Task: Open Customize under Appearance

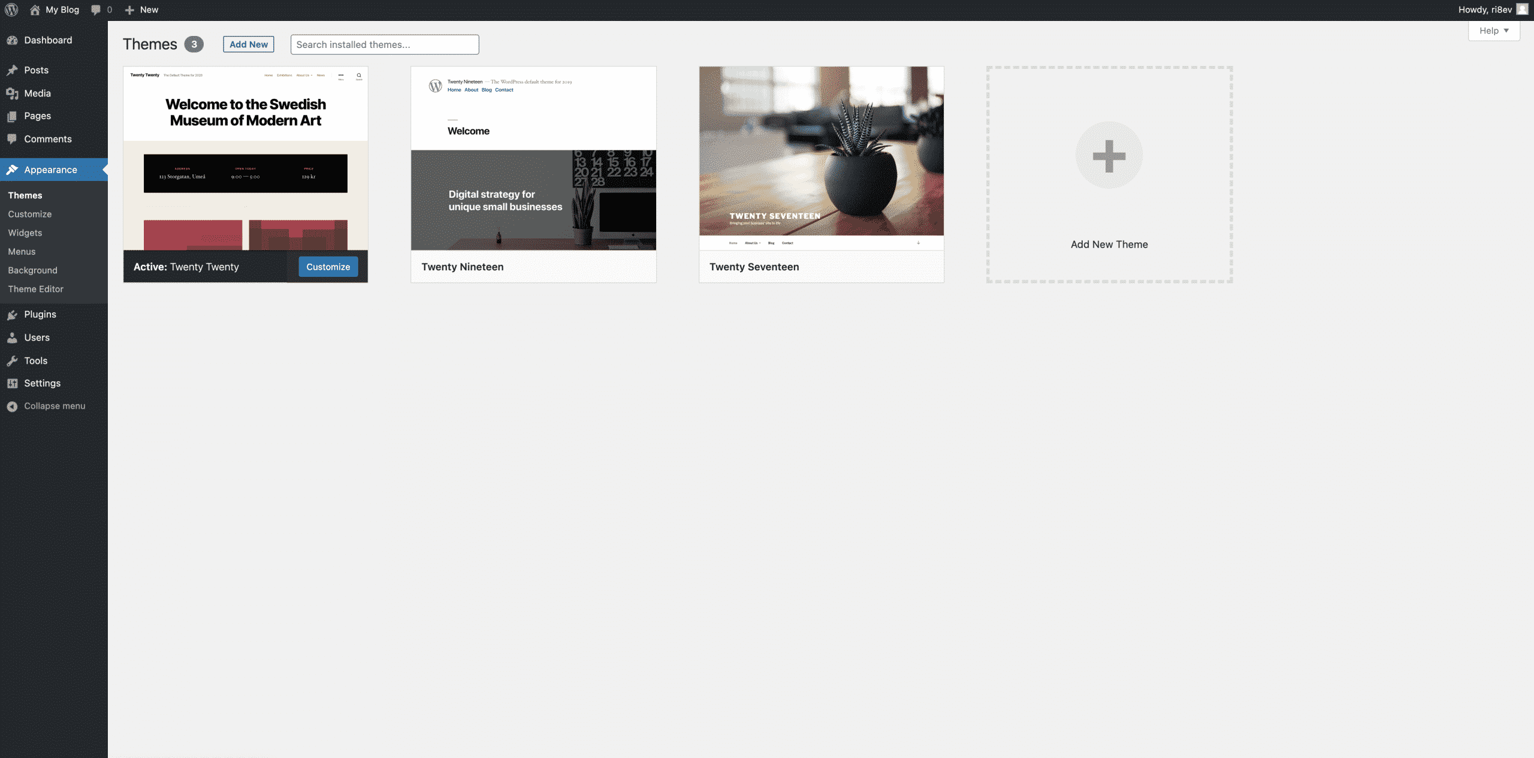Action: click(x=30, y=214)
